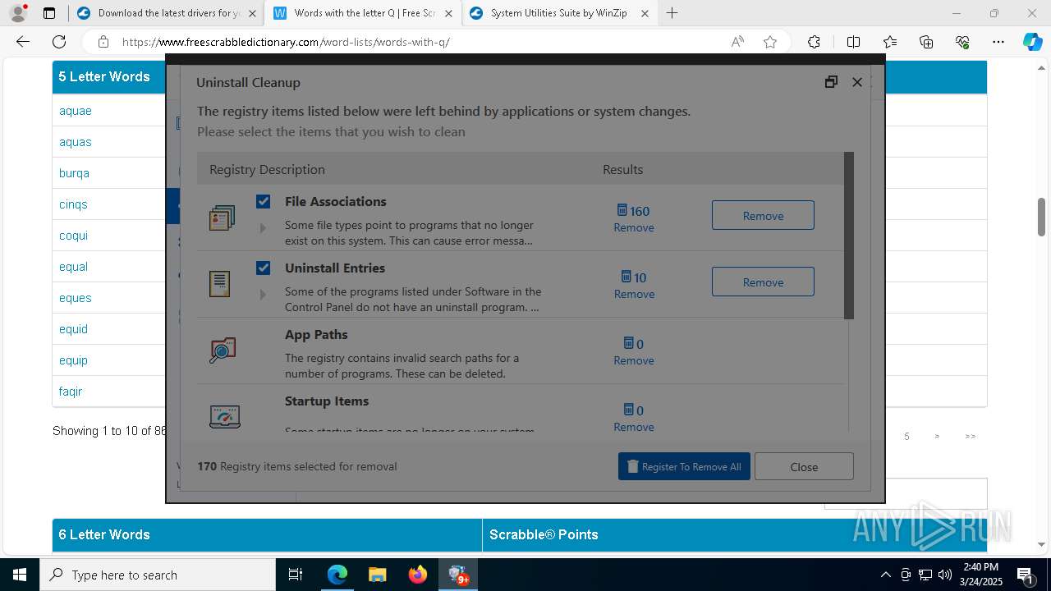Click the File Associations category icon

point(222,218)
